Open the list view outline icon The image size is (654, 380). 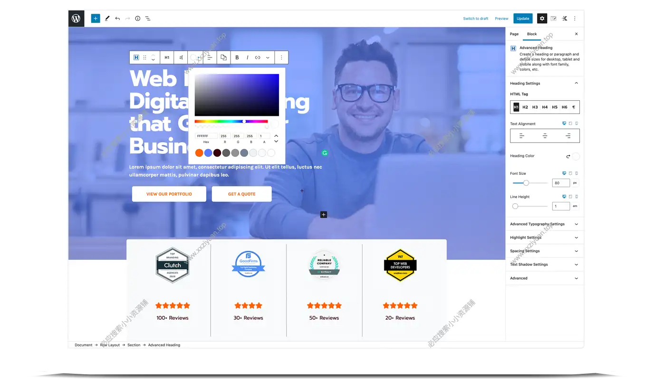tap(148, 19)
